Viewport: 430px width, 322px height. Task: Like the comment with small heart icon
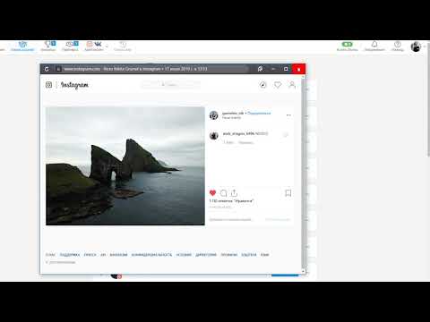(x=286, y=135)
